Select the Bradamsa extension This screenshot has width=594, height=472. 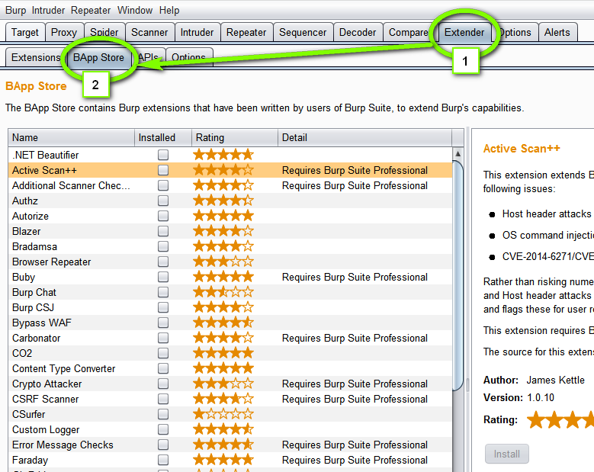230,246
